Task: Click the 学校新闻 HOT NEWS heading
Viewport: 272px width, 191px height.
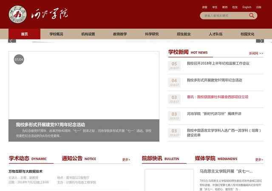Action: (188, 52)
